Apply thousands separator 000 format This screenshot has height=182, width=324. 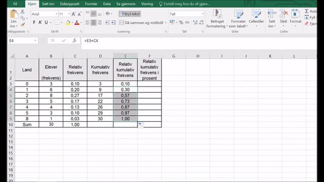(187, 22)
